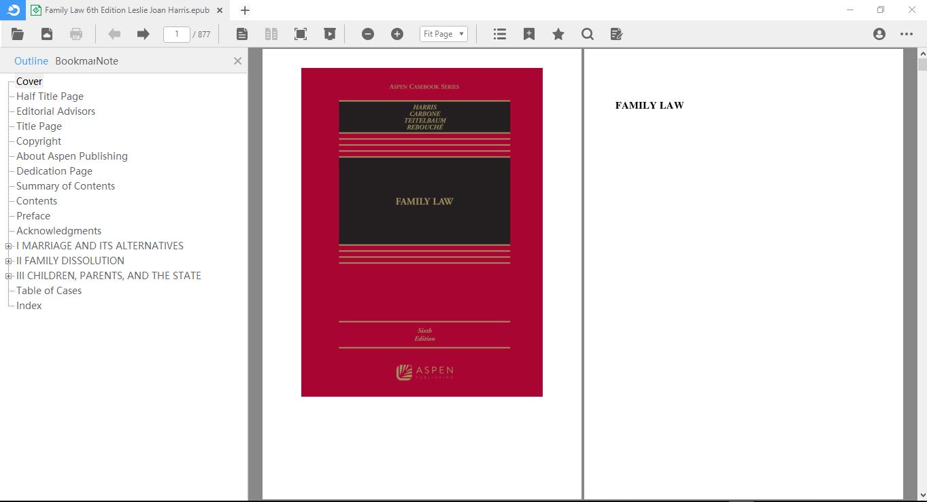Click the app home logo icon
The image size is (927, 502).
click(x=13, y=10)
